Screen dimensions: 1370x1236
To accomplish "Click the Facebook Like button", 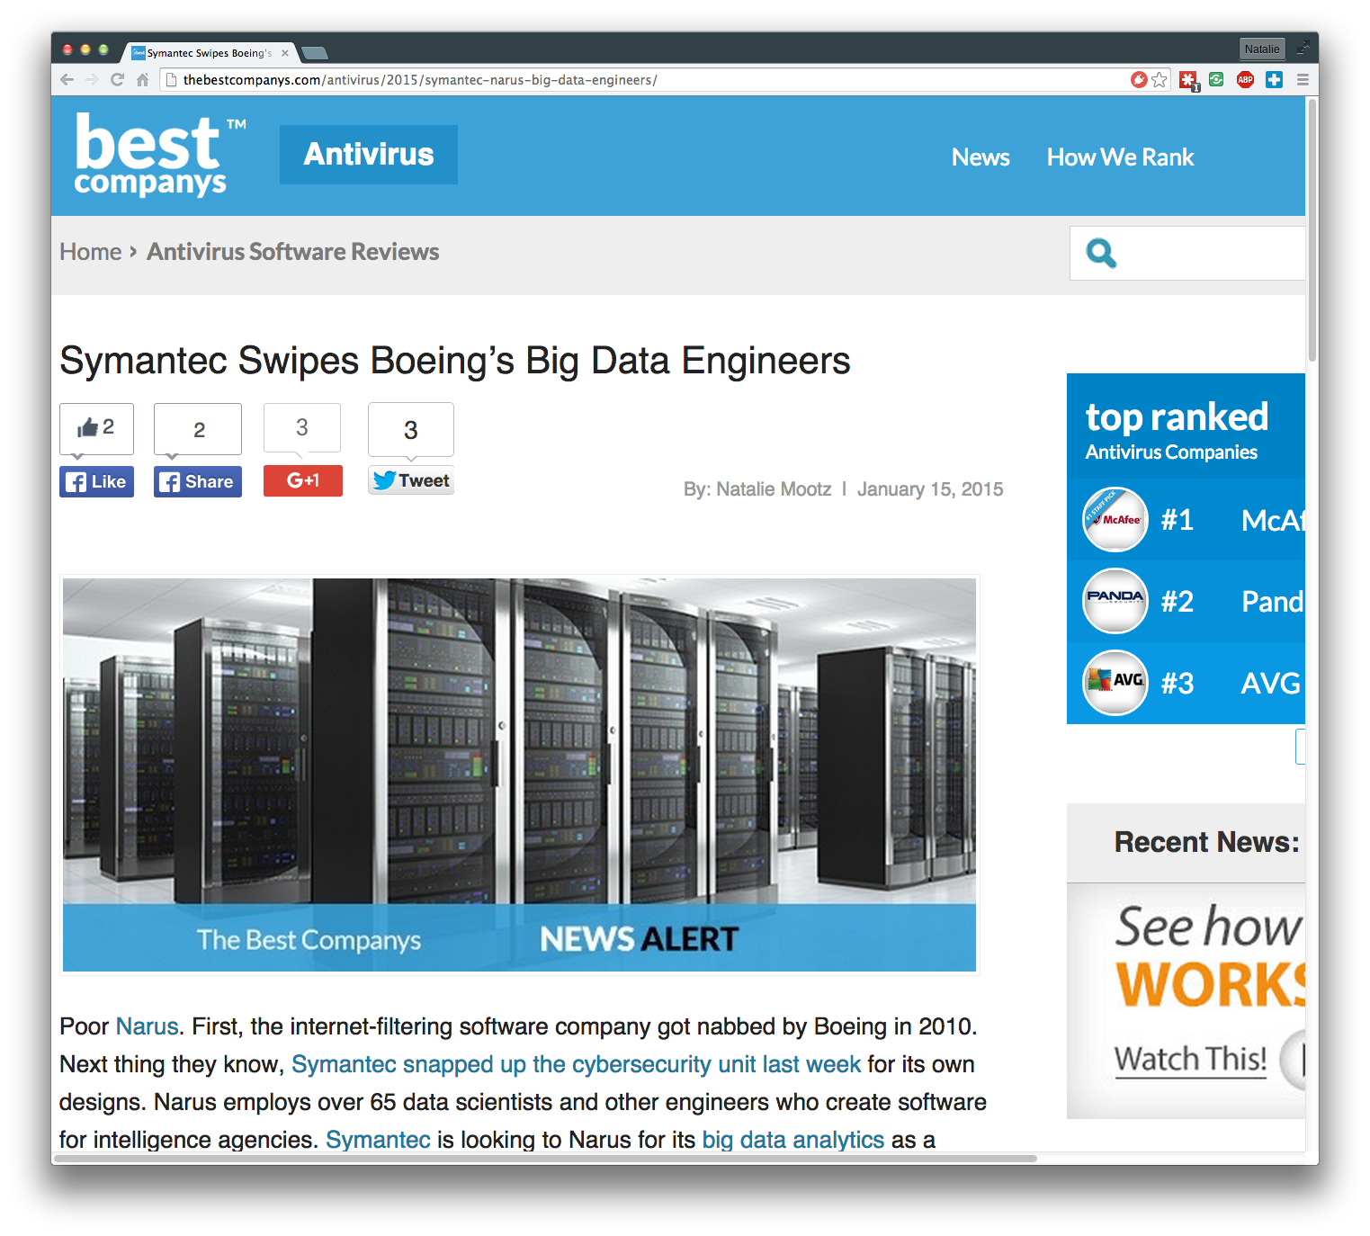I will coord(96,481).
